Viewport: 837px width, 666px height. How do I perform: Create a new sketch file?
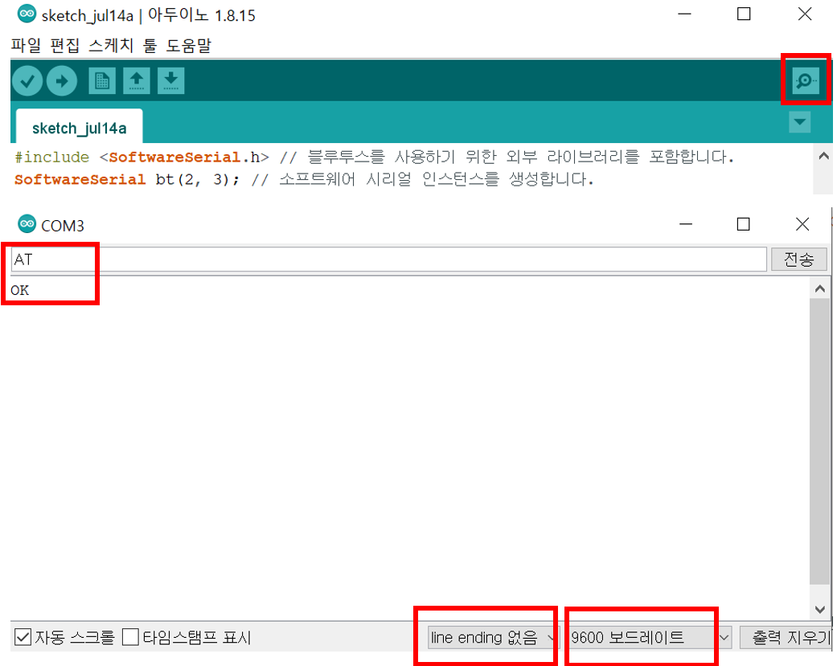coord(102,81)
